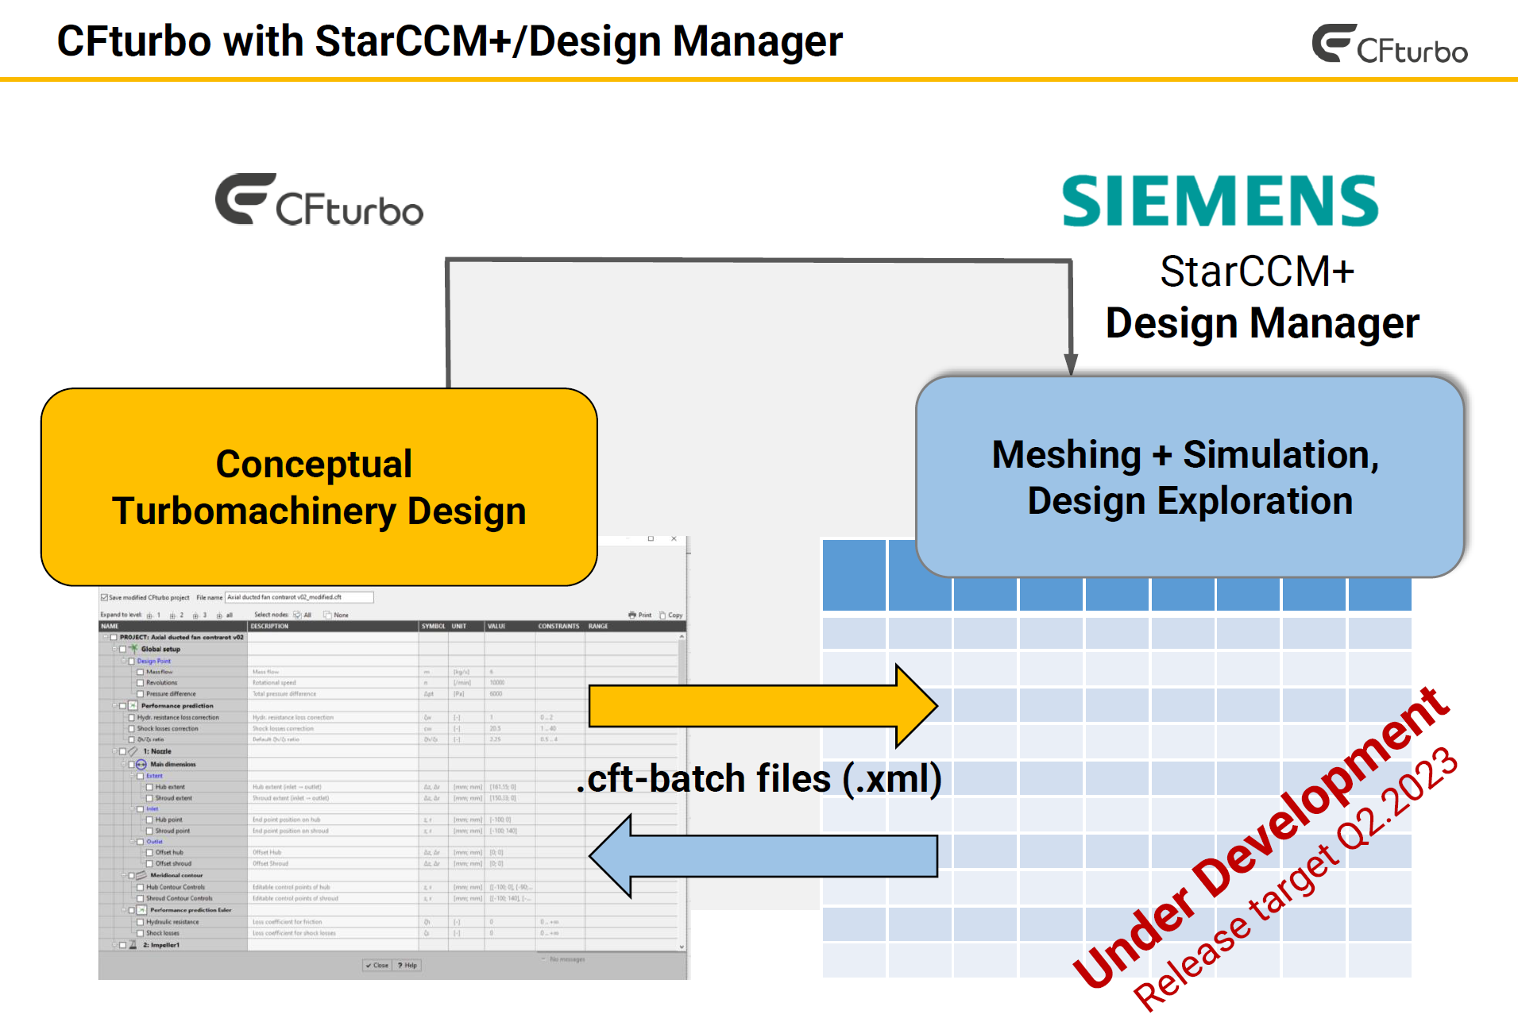1518x1026 pixels.
Task: Close the CFturbo batch dialog window
Action: click(674, 538)
